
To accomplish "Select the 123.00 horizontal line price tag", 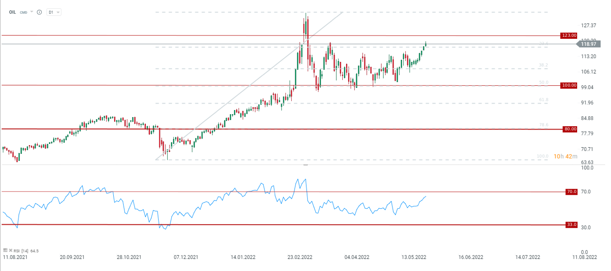I will point(569,36).
